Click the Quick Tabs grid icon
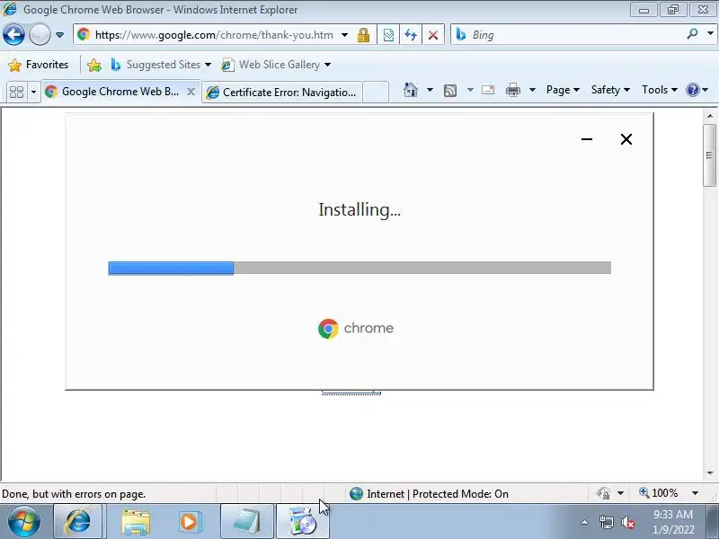Screen dimensions: 719x539 point(16,92)
